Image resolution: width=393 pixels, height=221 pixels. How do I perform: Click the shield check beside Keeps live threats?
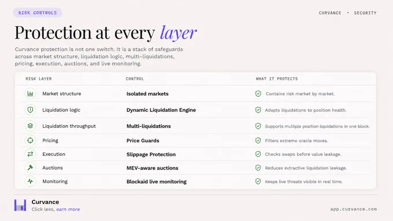258,181
